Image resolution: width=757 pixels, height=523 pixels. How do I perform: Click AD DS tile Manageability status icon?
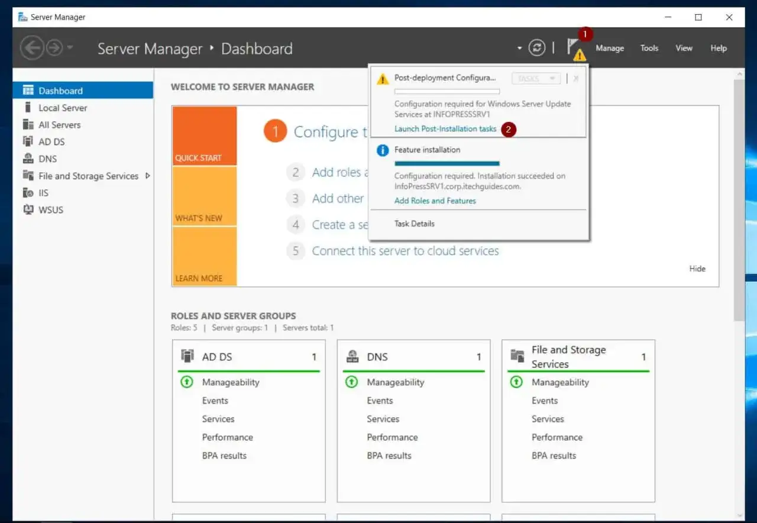pyautogui.click(x=187, y=382)
